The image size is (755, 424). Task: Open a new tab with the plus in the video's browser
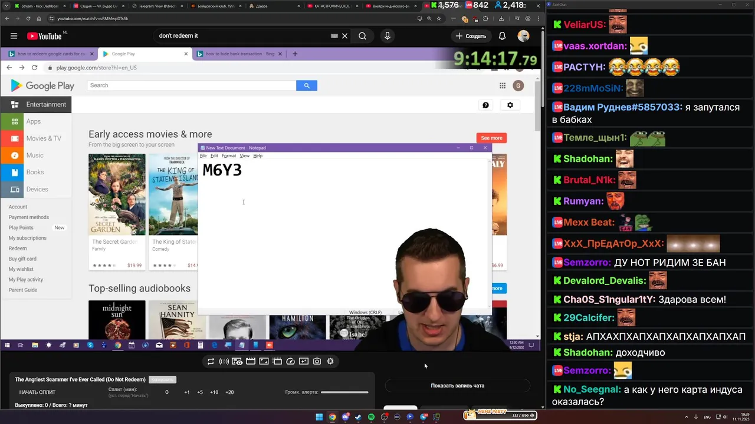295,54
